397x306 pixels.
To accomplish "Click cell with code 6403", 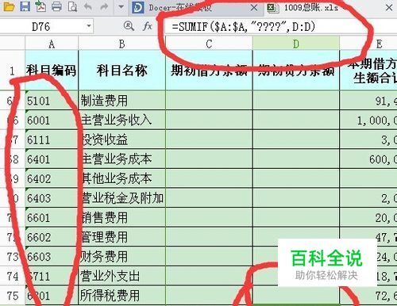I will [52, 198].
